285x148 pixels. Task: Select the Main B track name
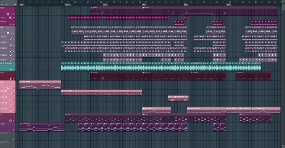[4, 21]
